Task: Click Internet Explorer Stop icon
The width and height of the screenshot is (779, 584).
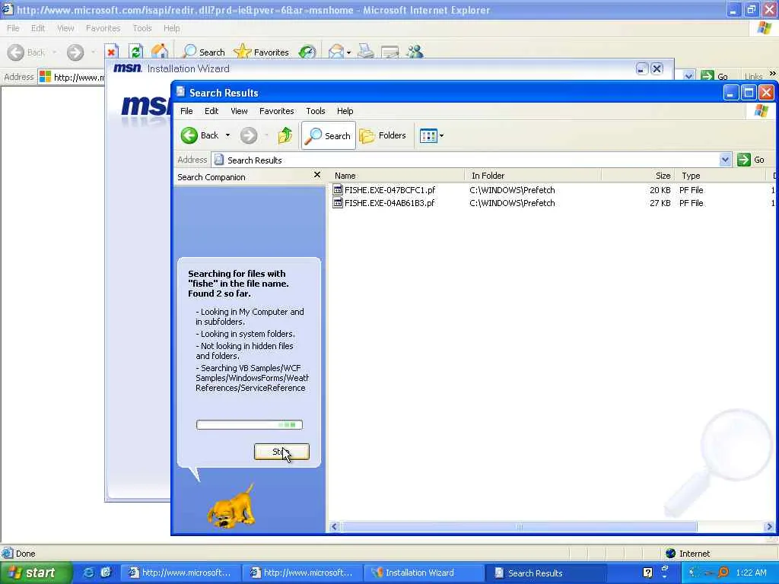Action: 111,52
